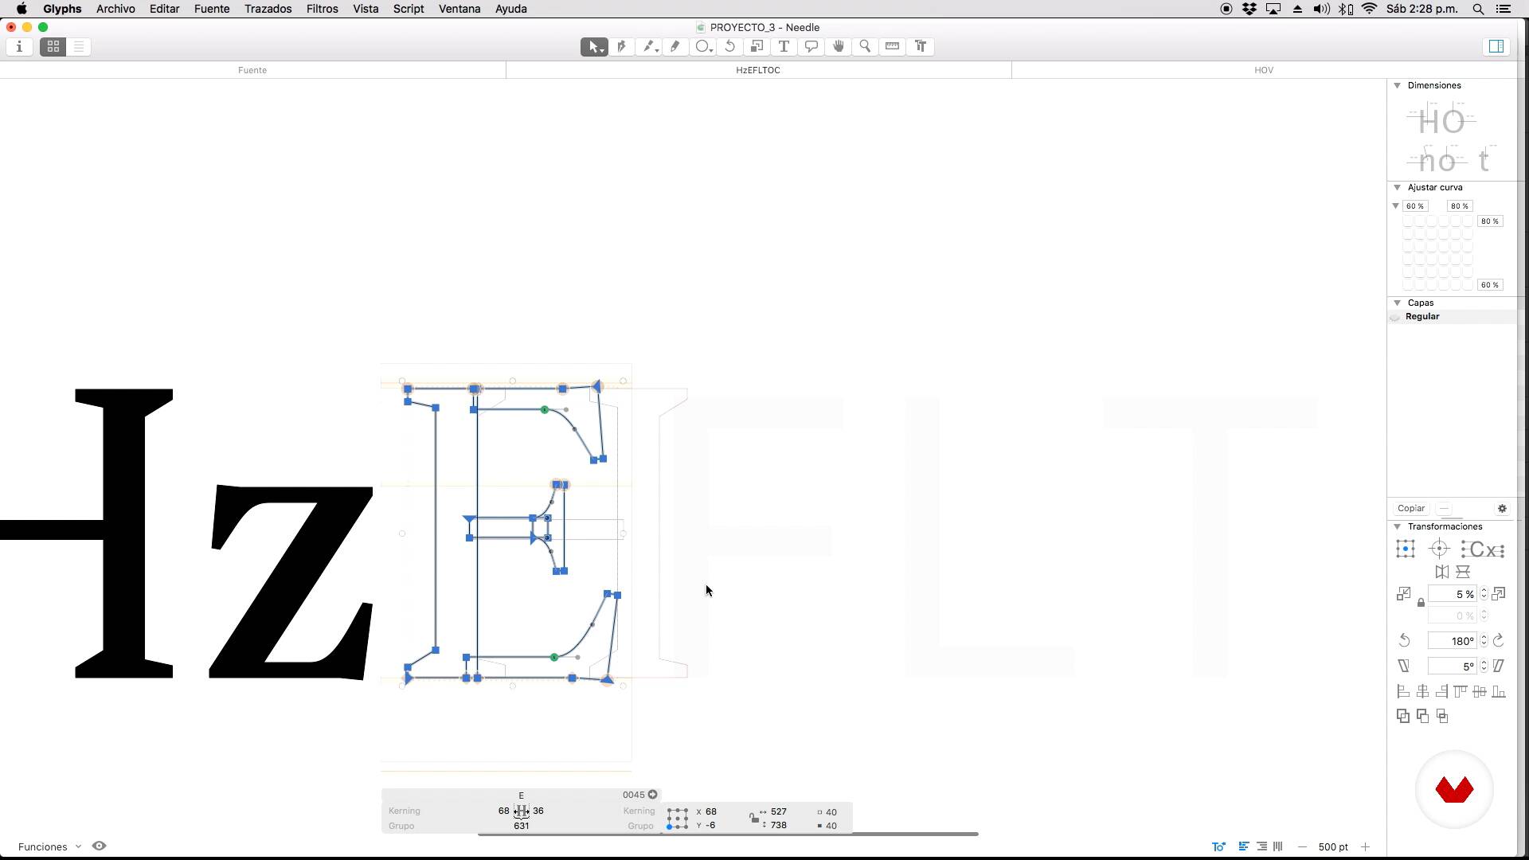This screenshot has height=860, width=1529.
Task: Open the Script menu
Action: (409, 9)
